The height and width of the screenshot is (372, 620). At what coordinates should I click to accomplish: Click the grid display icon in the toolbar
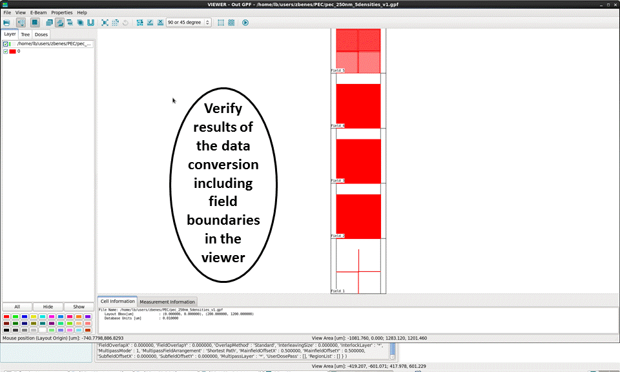pyautogui.click(x=221, y=23)
